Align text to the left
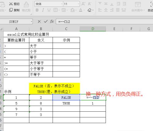Screen dimensions: 153x131 point(100,10)
